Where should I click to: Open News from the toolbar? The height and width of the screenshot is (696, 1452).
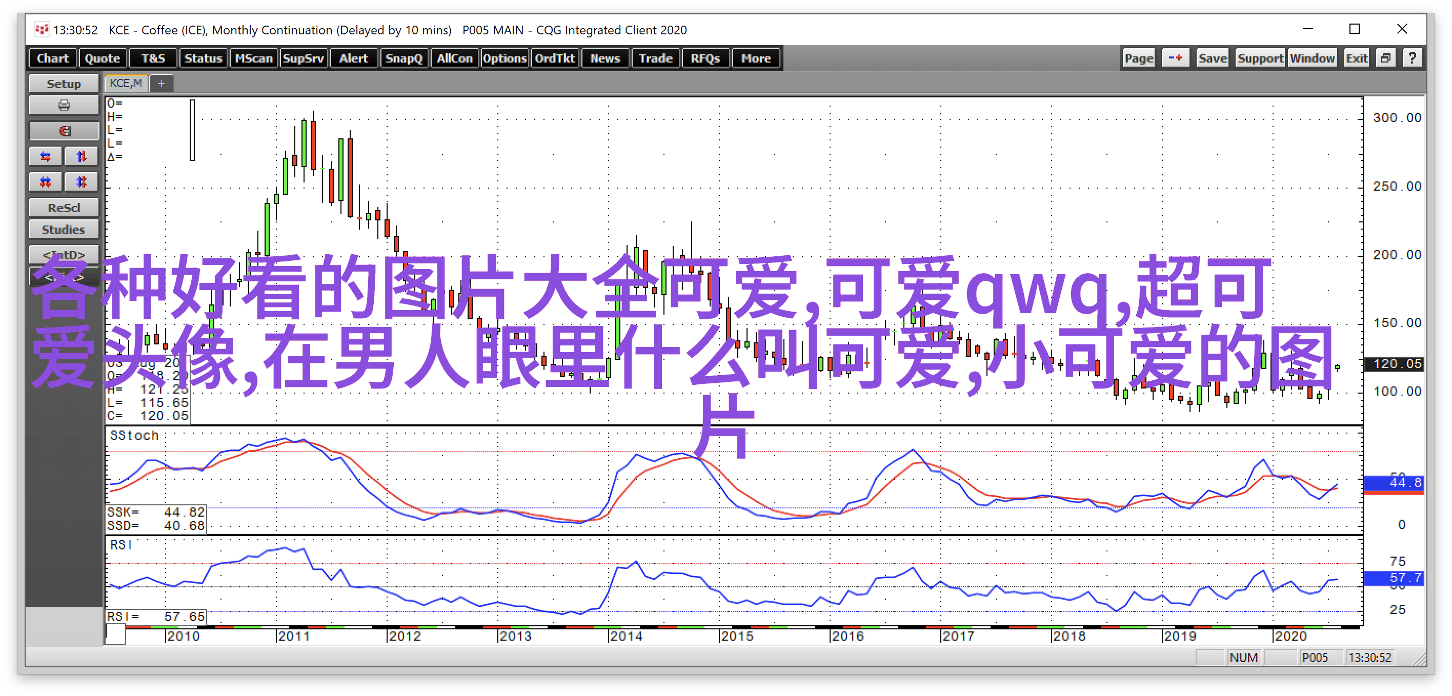pos(606,58)
